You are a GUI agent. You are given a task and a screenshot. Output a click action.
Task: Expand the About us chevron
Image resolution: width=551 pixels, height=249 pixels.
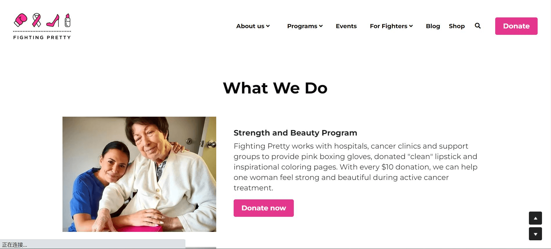(268, 26)
